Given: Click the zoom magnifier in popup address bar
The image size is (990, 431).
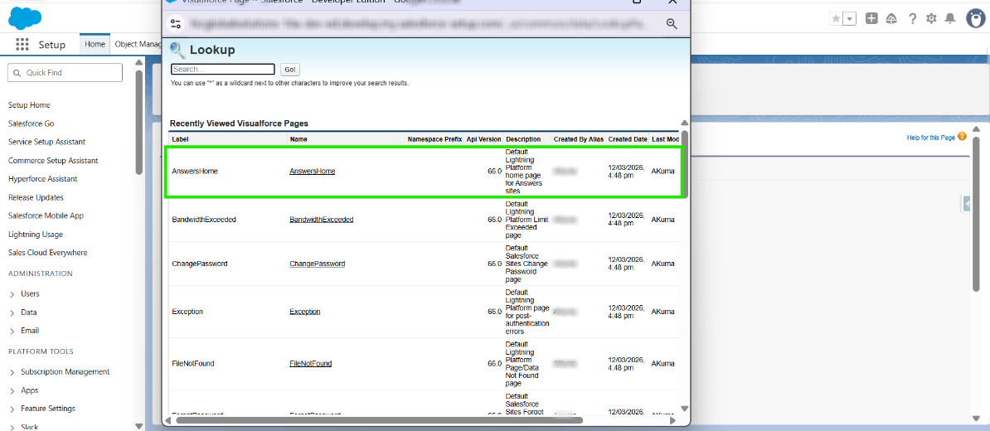Looking at the screenshot, I should click(x=672, y=24).
